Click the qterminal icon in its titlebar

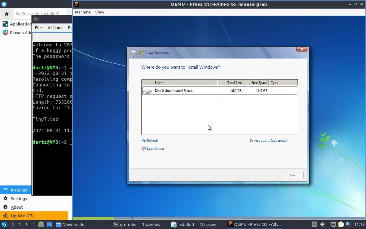click(x=36, y=19)
